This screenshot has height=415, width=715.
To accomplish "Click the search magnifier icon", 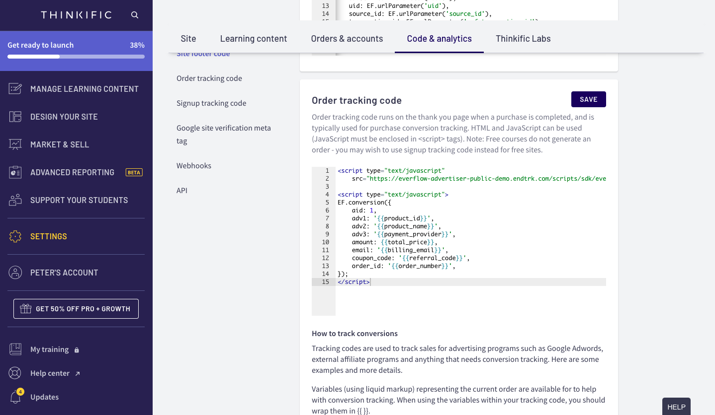I will pos(135,15).
